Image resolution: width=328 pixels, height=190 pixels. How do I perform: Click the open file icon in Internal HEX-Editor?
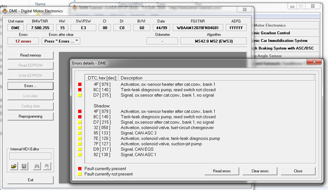[14, 166]
